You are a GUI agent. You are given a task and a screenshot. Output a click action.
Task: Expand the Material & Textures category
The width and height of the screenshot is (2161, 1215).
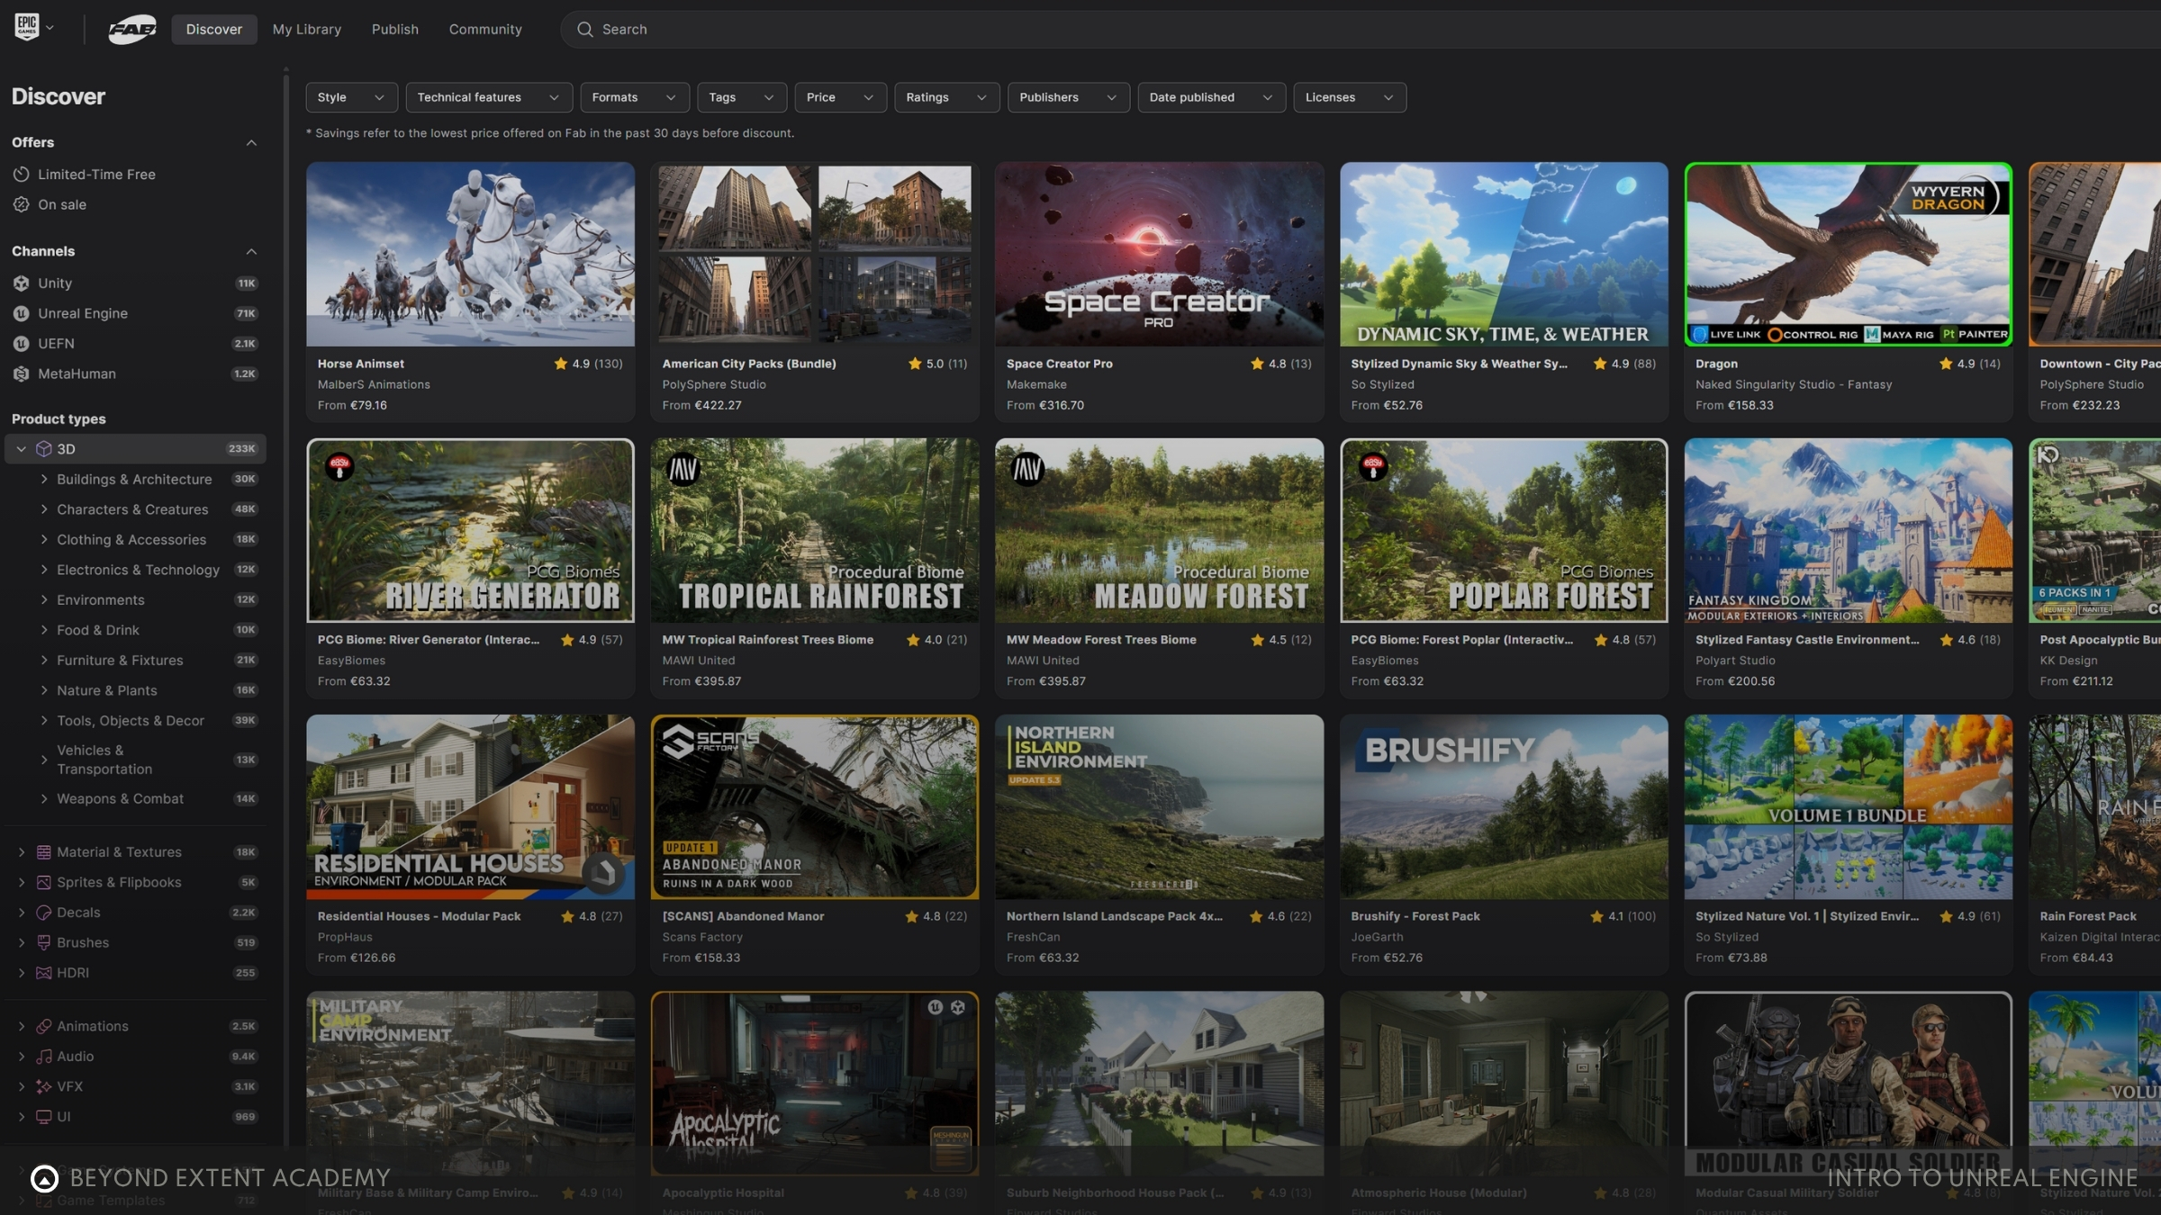[x=22, y=851]
